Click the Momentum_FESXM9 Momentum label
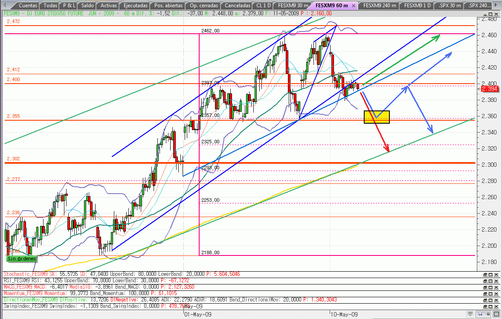 click(x=35, y=293)
